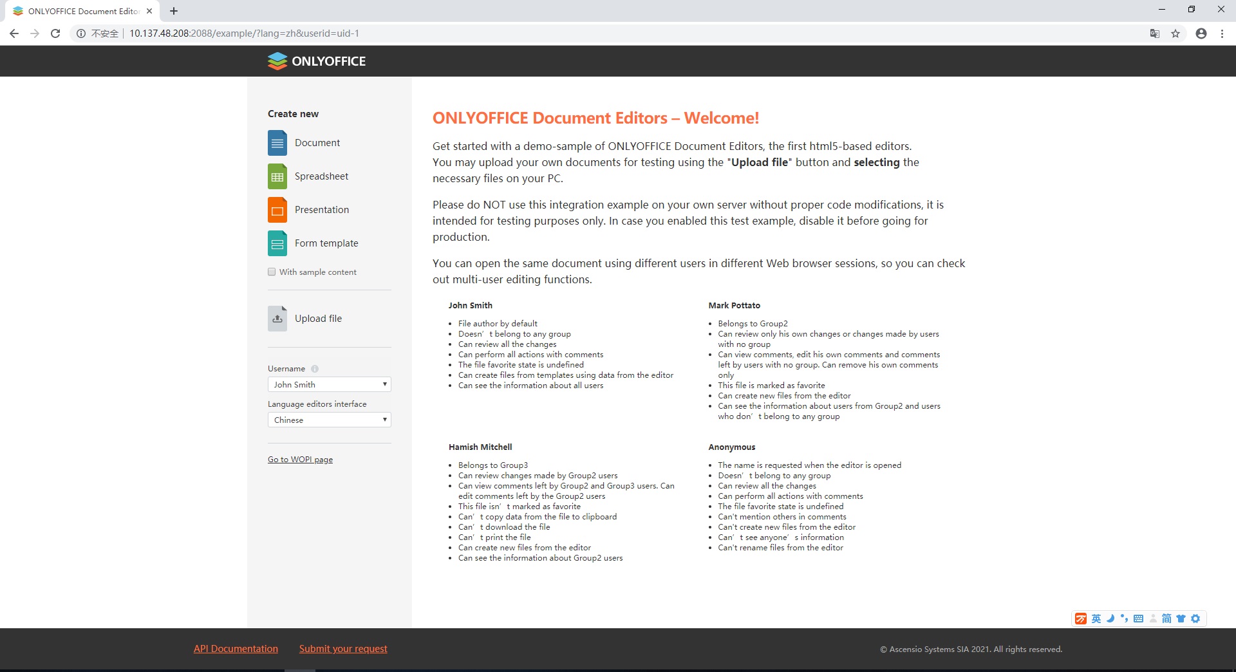Click the Create new heading

point(293,114)
